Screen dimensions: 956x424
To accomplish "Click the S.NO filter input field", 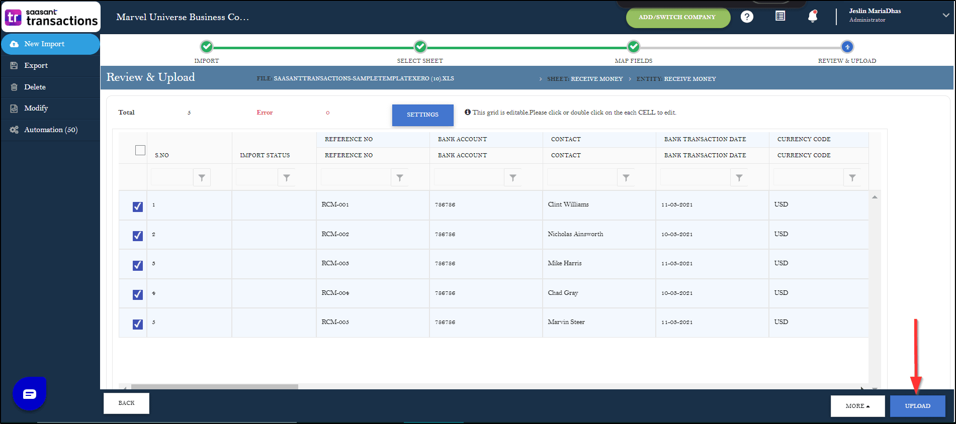I will pos(172,177).
